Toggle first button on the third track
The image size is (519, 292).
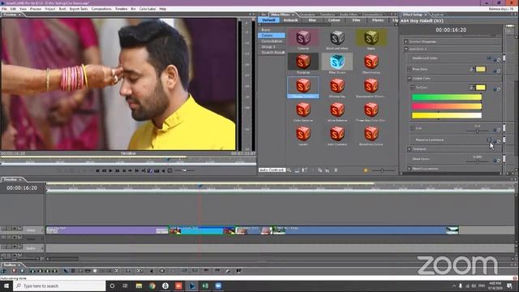(x=3, y=247)
